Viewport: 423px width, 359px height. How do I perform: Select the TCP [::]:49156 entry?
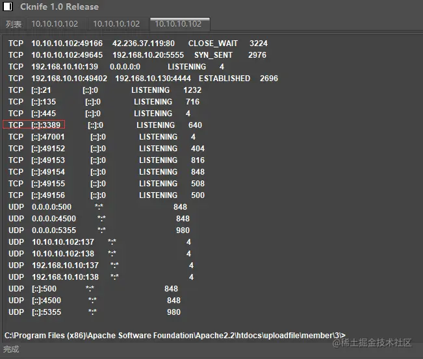click(107, 195)
